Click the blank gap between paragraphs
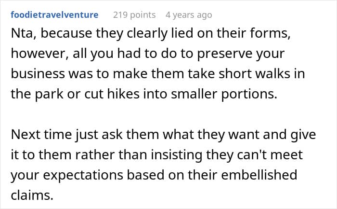 168,114
